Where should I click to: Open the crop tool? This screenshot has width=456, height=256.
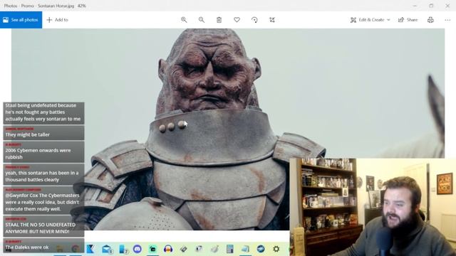pos(272,20)
